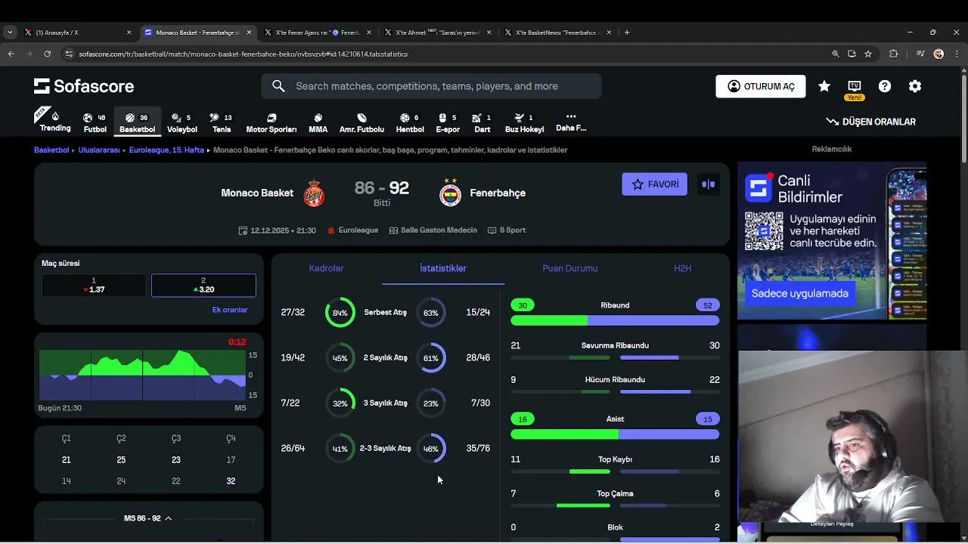Click Serbest Atış 84% circle
The width and height of the screenshot is (968, 544).
[340, 313]
